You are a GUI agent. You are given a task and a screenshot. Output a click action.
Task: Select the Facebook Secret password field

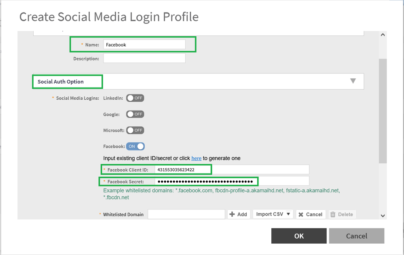point(231,182)
